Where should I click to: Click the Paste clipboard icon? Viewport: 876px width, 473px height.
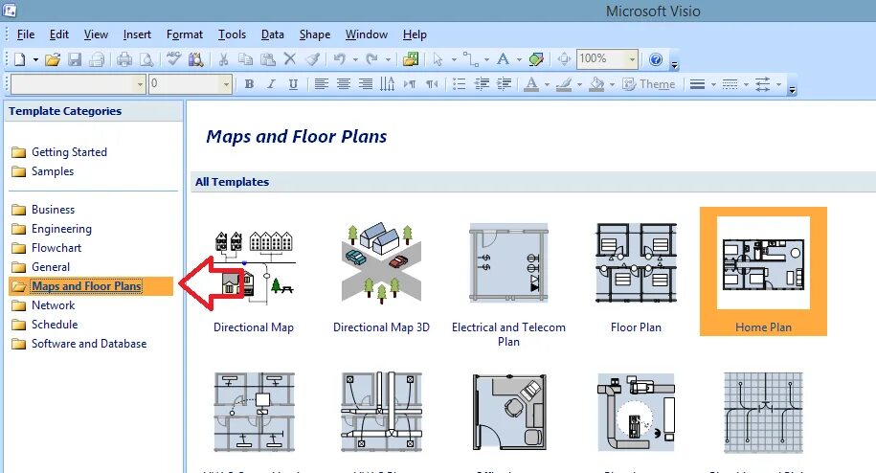pyautogui.click(x=268, y=59)
